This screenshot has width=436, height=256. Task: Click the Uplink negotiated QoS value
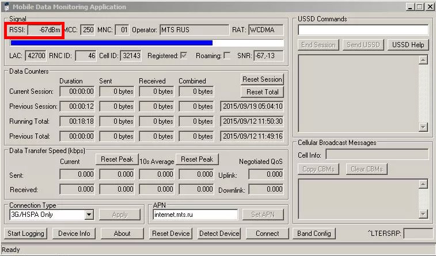pos(266,174)
